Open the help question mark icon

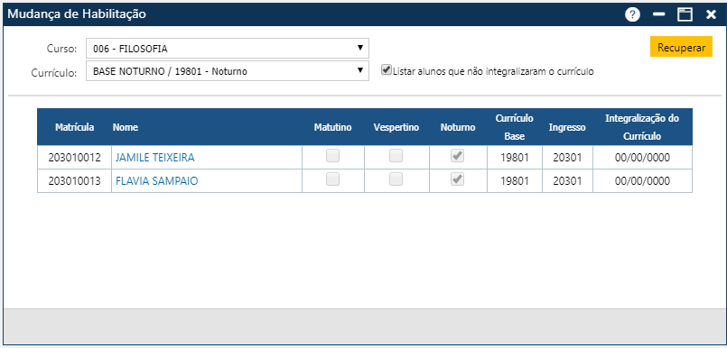[x=632, y=14]
